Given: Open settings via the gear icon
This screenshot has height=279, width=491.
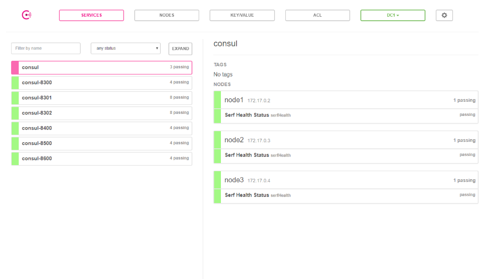Looking at the screenshot, I should pos(444,15).
